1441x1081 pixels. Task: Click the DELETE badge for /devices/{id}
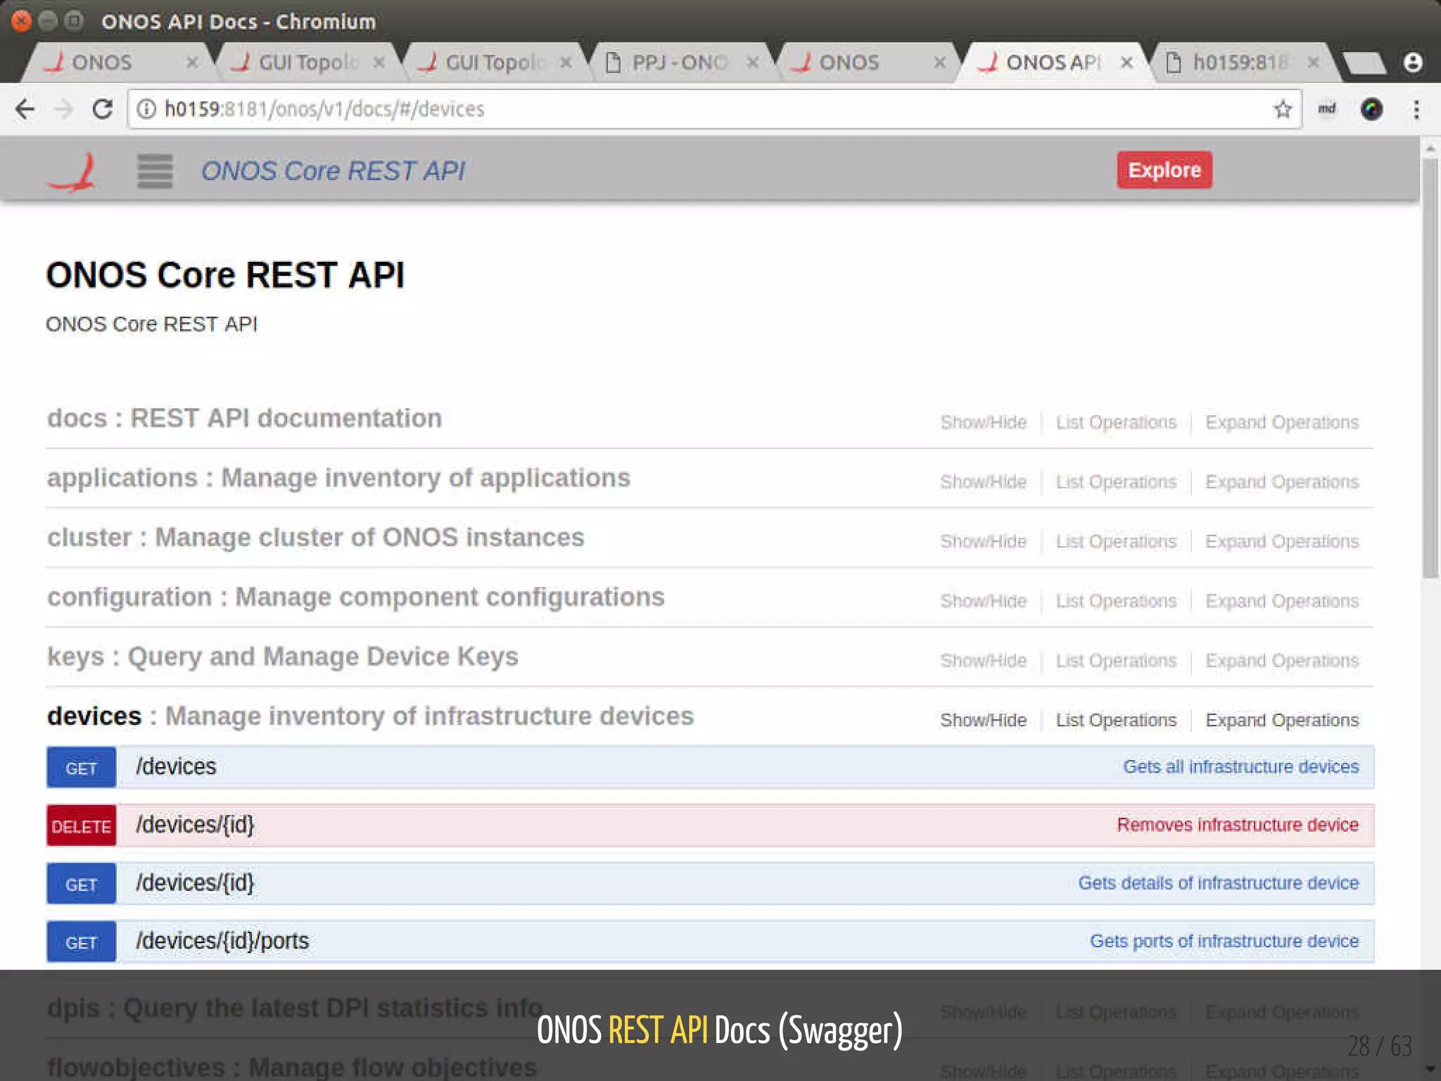point(81,826)
